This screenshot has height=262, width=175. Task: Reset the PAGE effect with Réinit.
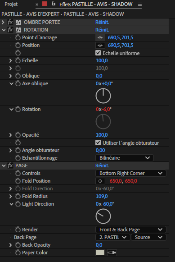click(102, 165)
